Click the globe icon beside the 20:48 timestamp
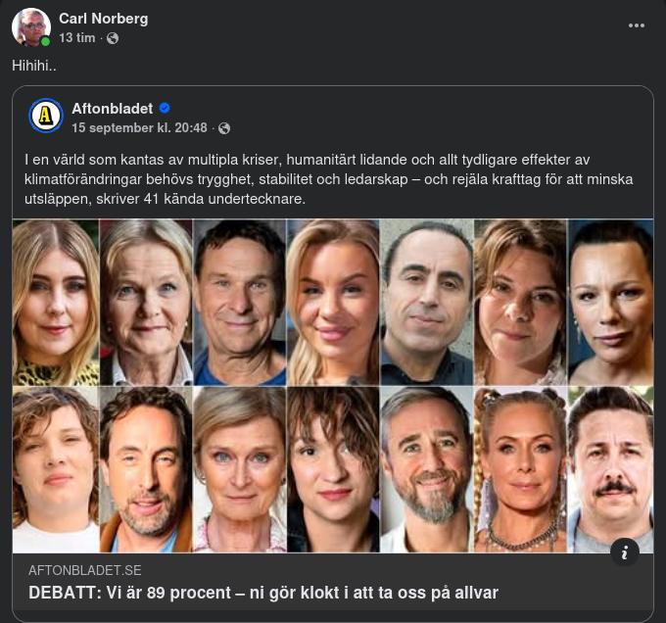This screenshot has height=623, width=666. [x=224, y=128]
